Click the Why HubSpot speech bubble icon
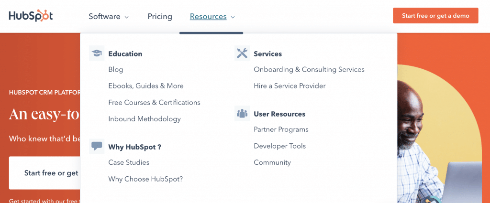 (97, 146)
